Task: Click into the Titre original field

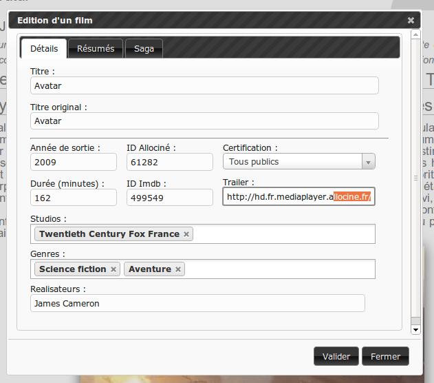Action: pos(205,121)
